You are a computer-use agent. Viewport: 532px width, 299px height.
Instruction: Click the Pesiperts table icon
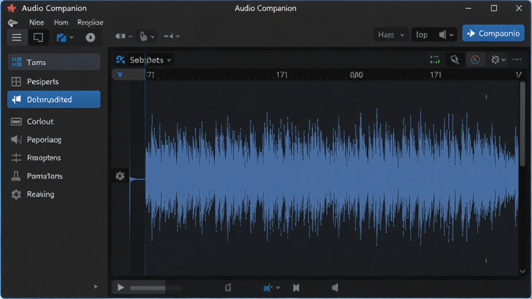[x=16, y=81]
